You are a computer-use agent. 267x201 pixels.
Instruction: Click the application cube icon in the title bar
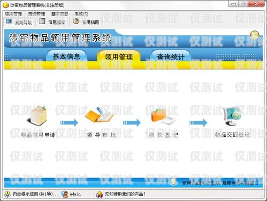[x=5, y=5]
